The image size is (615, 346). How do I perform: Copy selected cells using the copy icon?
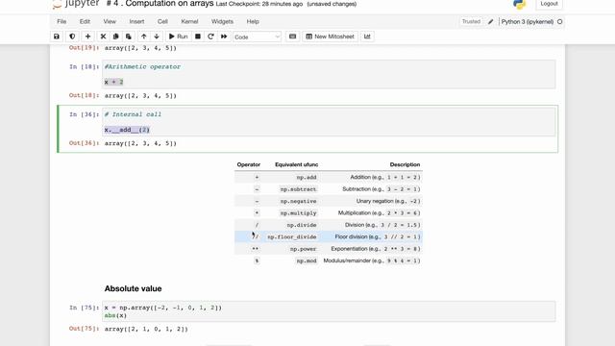click(x=115, y=37)
